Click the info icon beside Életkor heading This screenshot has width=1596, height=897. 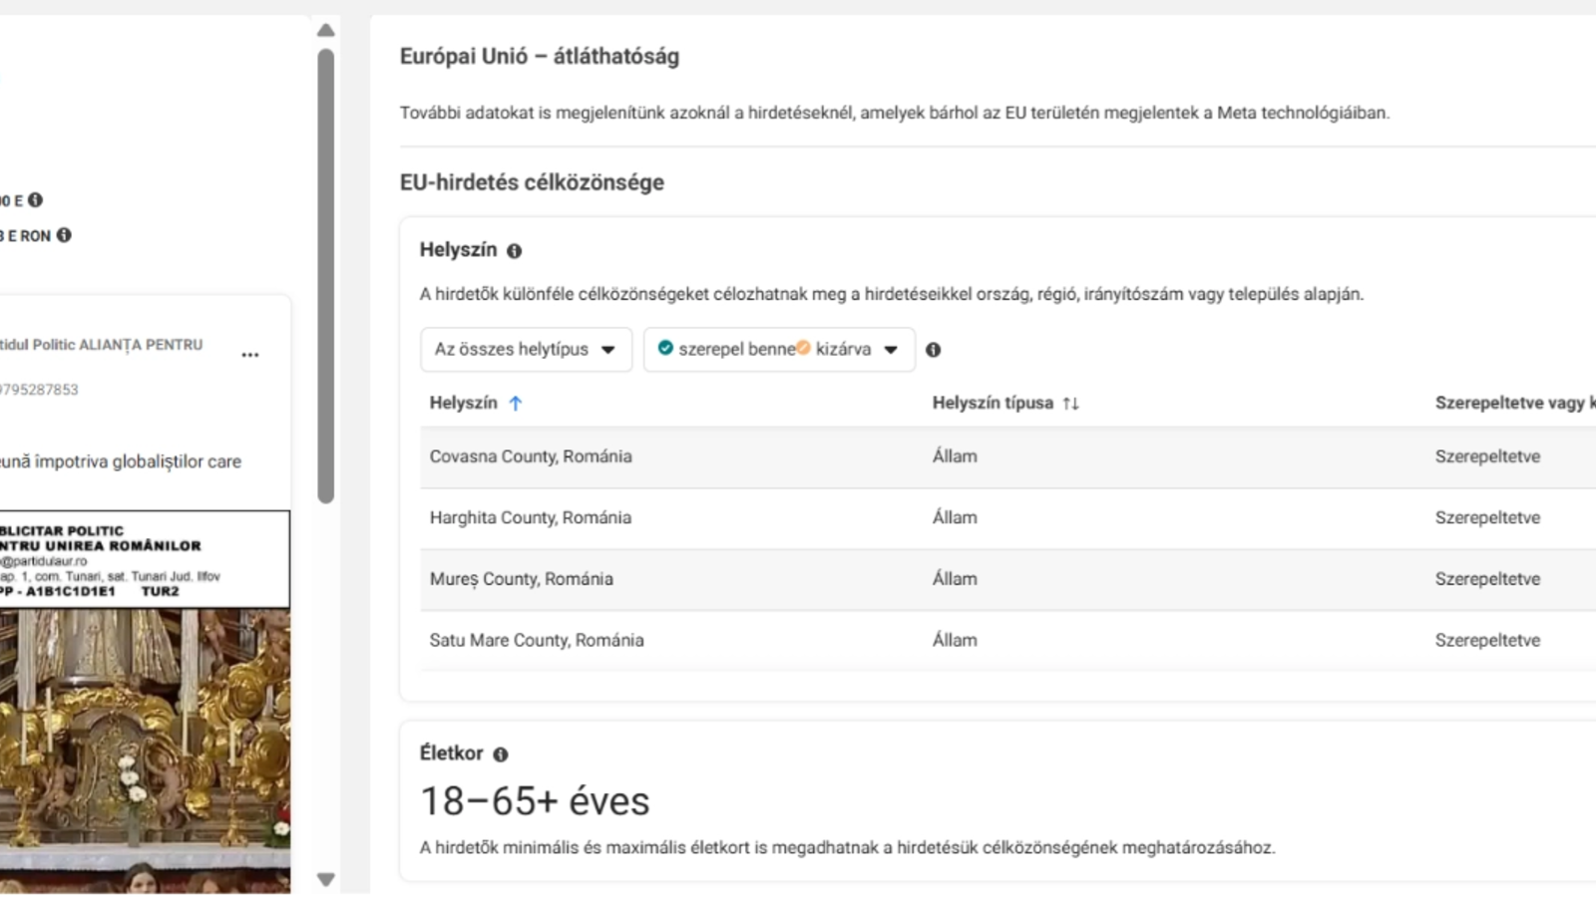[x=501, y=754]
